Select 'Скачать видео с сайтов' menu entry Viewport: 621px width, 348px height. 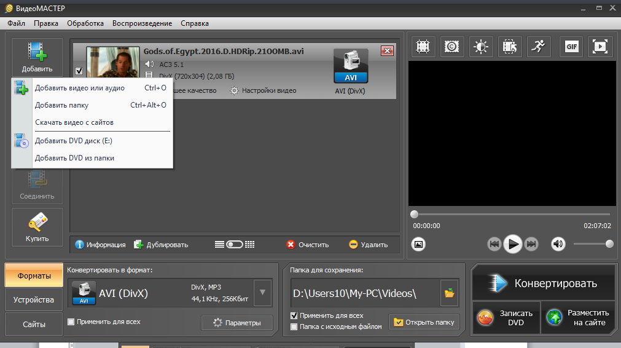pyautogui.click(x=74, y=122)
